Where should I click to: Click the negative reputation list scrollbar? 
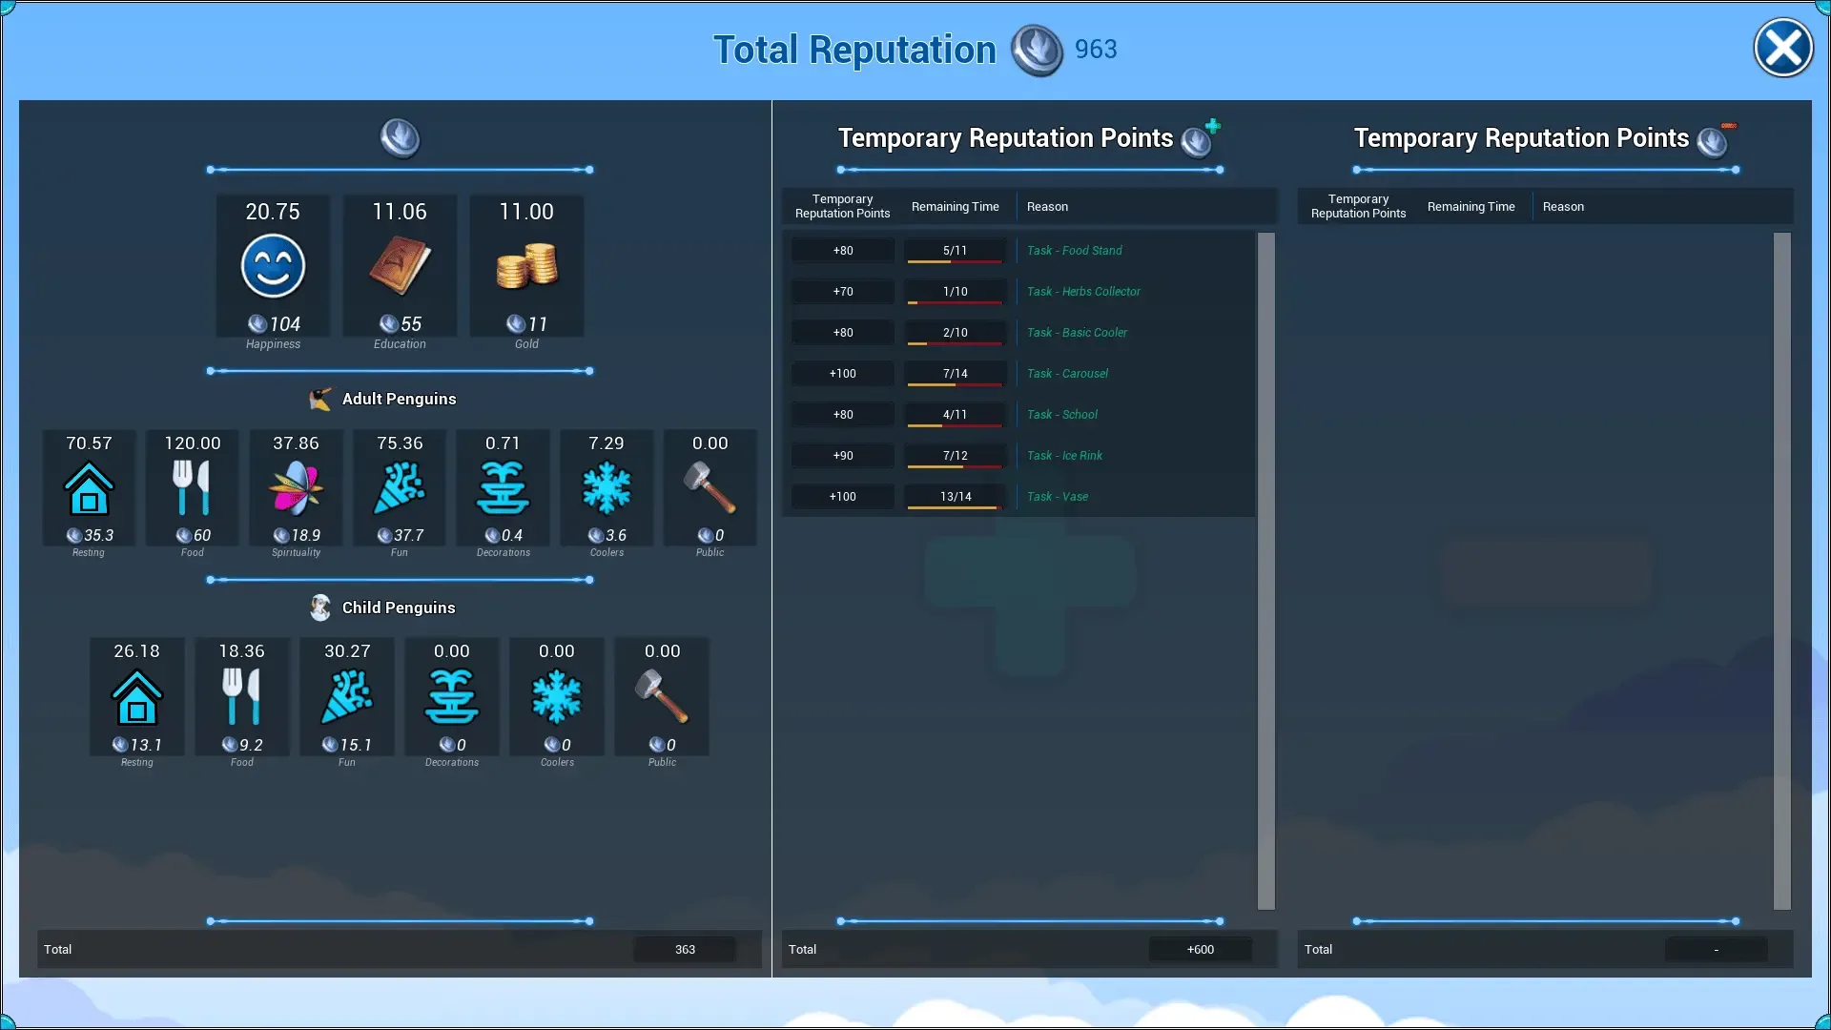click(x=1781, y=570)
